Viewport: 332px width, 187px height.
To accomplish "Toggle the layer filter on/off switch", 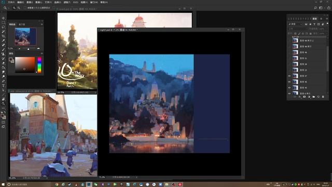I will tap(327, 24).
